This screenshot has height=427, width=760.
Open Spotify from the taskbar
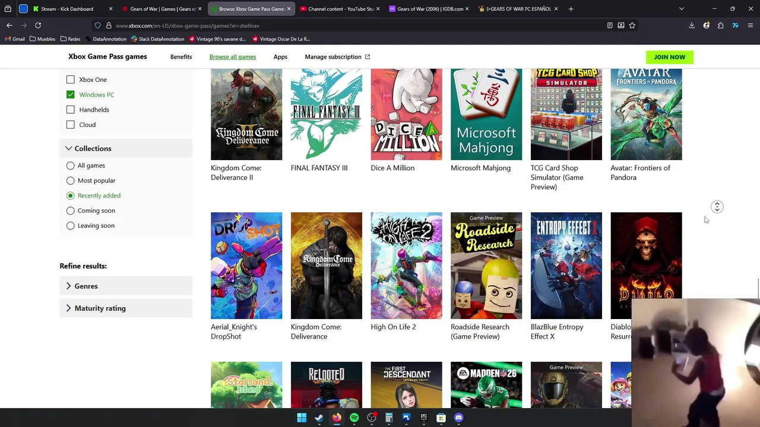tap(354, 418)
